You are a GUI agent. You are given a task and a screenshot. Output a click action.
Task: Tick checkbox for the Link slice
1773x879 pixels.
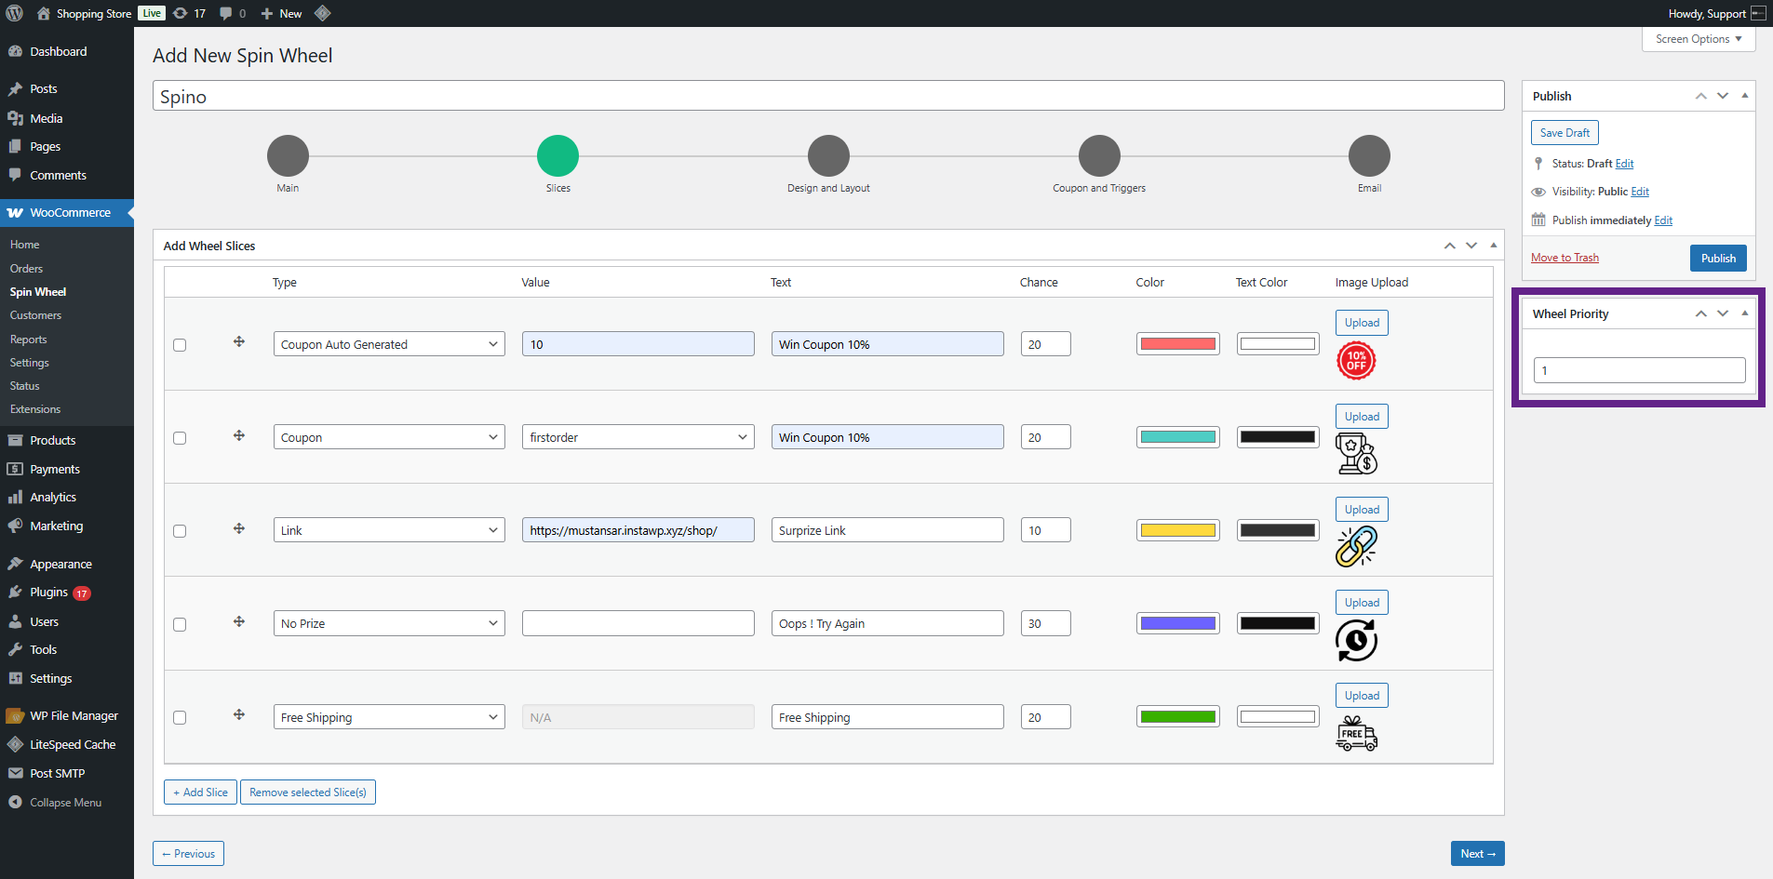click(x=180, y=531)
